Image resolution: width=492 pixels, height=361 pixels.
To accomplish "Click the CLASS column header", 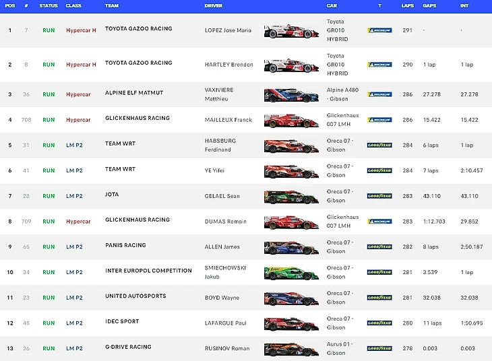I will (73, 5).
